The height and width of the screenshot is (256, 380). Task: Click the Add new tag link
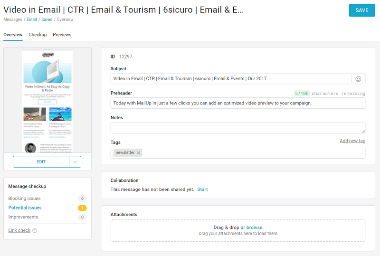click(x=352, y=141)
